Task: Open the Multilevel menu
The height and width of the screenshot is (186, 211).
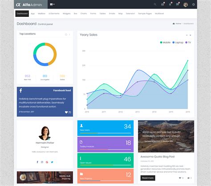Action: click(x=159, y=14)
